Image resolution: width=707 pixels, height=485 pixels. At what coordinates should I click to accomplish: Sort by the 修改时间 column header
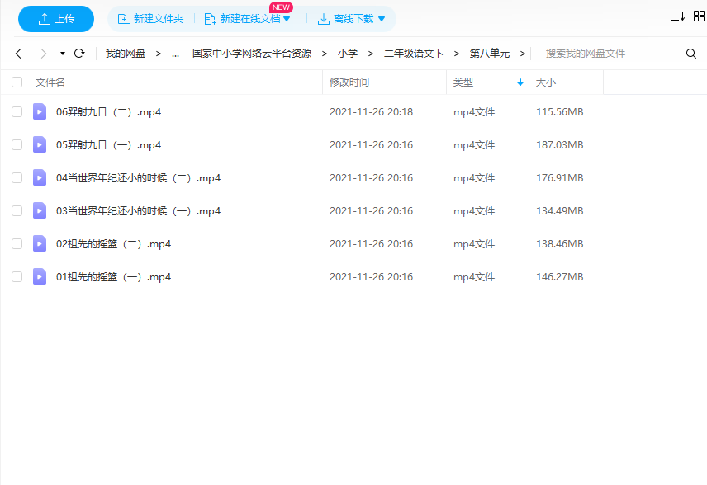point(349,82)
